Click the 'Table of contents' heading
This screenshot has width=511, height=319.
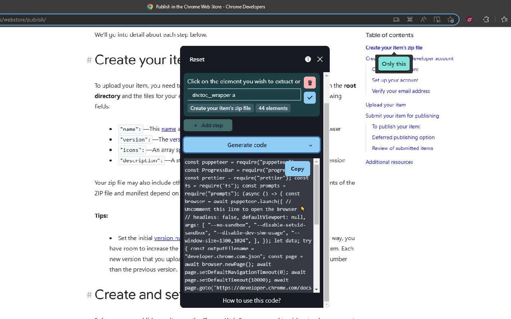click(x=390, y=35)
